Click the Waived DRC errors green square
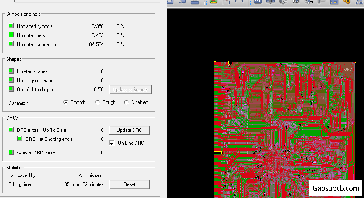364x198 pixels. [x=11, y=152]
